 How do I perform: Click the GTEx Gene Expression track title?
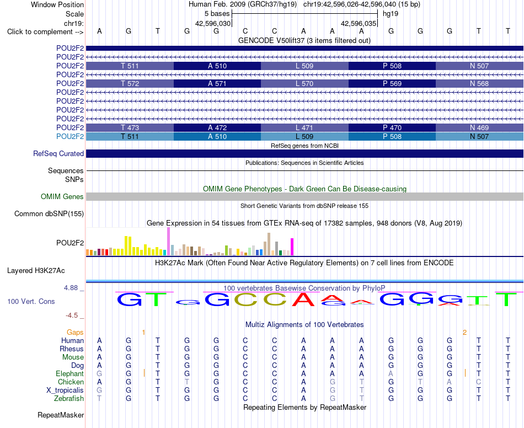click(304, 223)
